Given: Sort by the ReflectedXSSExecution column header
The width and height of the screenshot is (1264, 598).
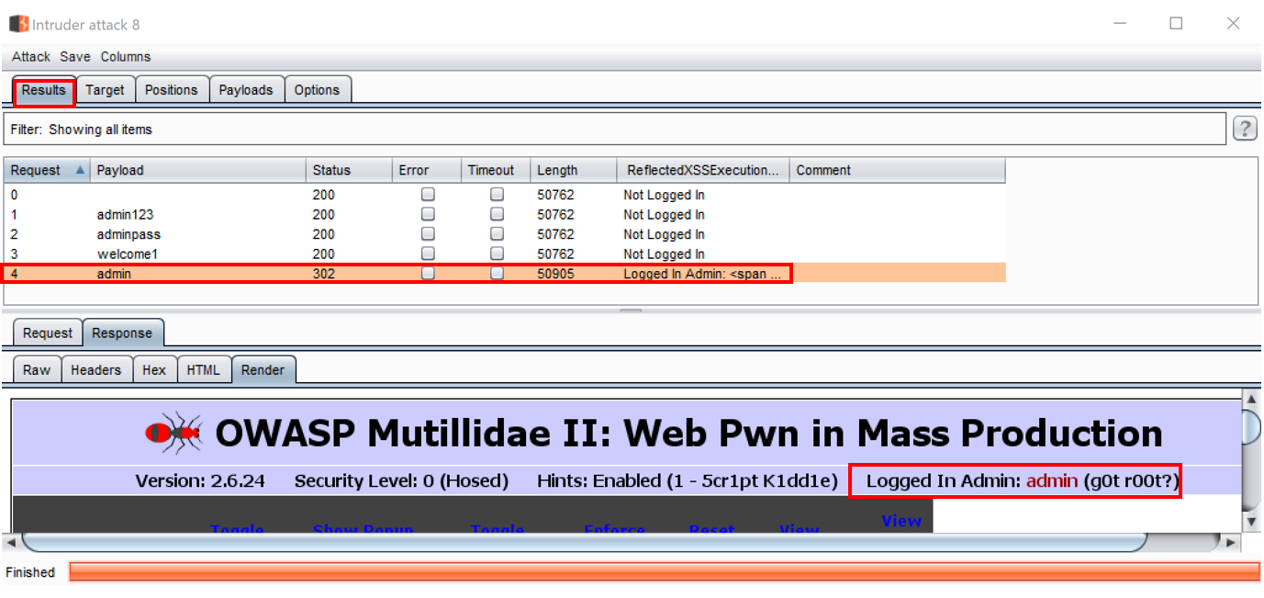Looking at the screenshot, I should coord(702,170).
